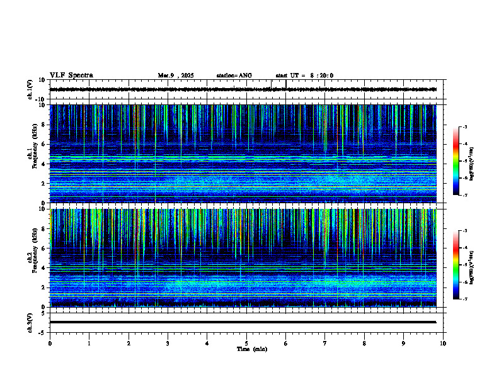The image size is (499, 385).
Task: Click the "10" tick on the time axis
Action: click(443, 343)
